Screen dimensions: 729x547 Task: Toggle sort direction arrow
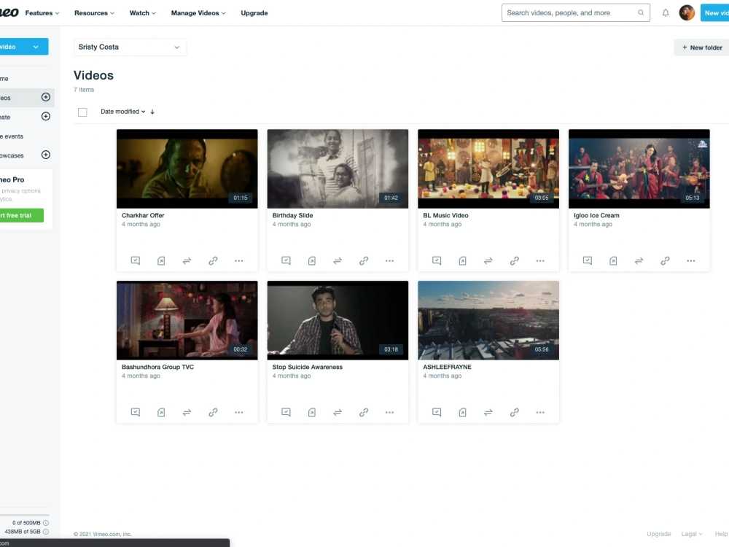click(152, 112)
